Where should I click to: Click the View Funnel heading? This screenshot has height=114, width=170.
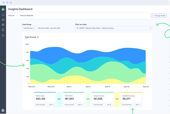coord(30,37)
